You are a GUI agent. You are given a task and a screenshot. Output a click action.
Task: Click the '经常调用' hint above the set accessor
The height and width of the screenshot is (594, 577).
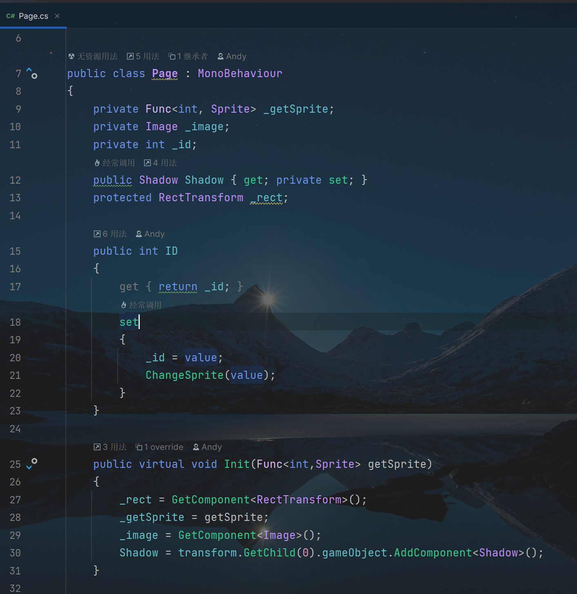pos(141,305)
